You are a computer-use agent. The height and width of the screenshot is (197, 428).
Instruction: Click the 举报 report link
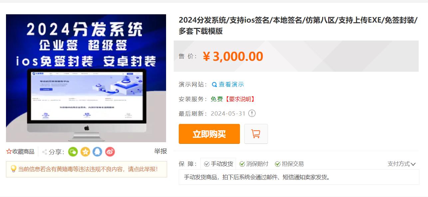click(160, 151)
